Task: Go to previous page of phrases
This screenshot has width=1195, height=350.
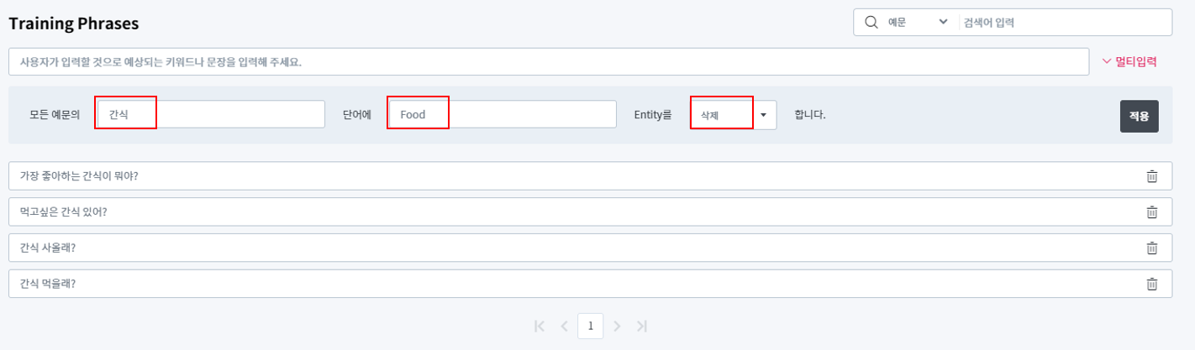Action: click(x=565, y=326)
